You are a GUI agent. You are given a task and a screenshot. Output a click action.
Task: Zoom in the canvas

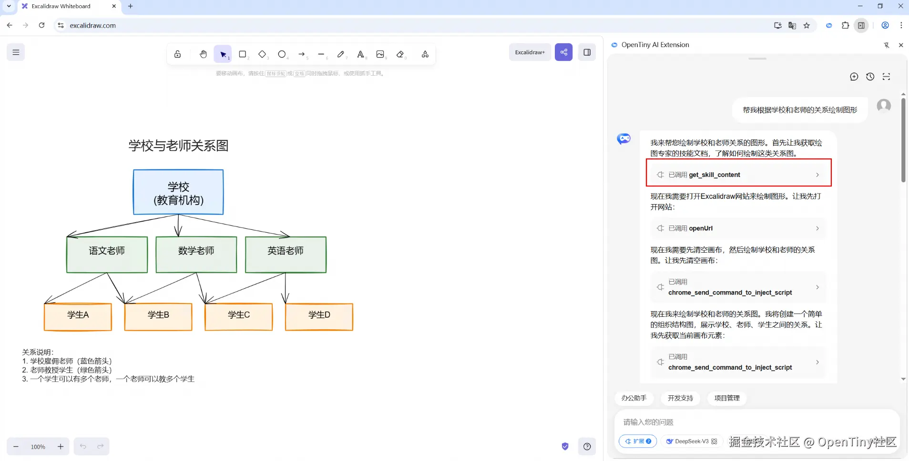[61, 447]
